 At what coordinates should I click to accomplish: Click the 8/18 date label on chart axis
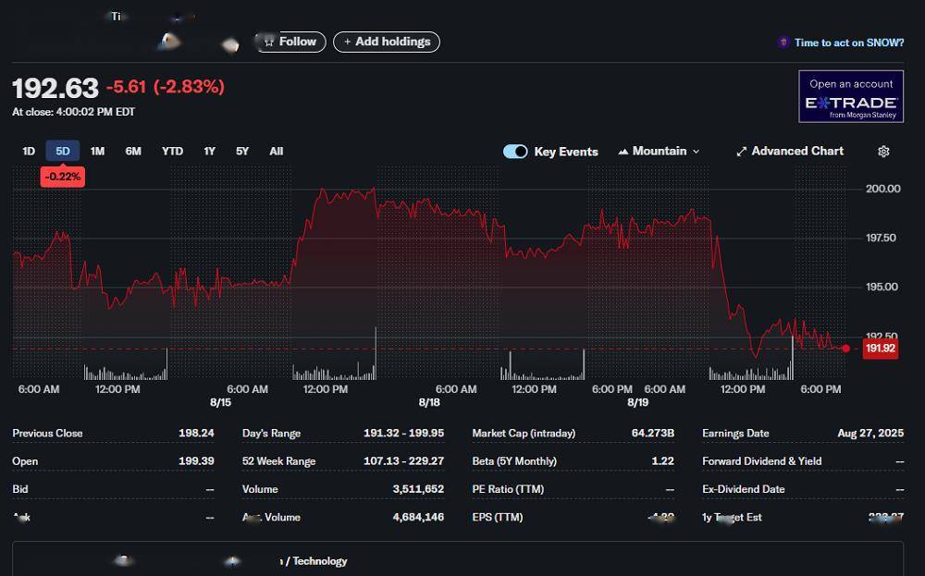coord(429,403)
